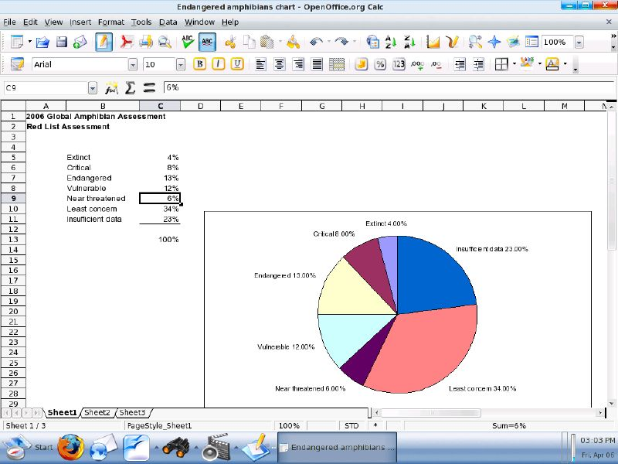
Task: Click the Sum sigma icon
Action: coord(130,88)
